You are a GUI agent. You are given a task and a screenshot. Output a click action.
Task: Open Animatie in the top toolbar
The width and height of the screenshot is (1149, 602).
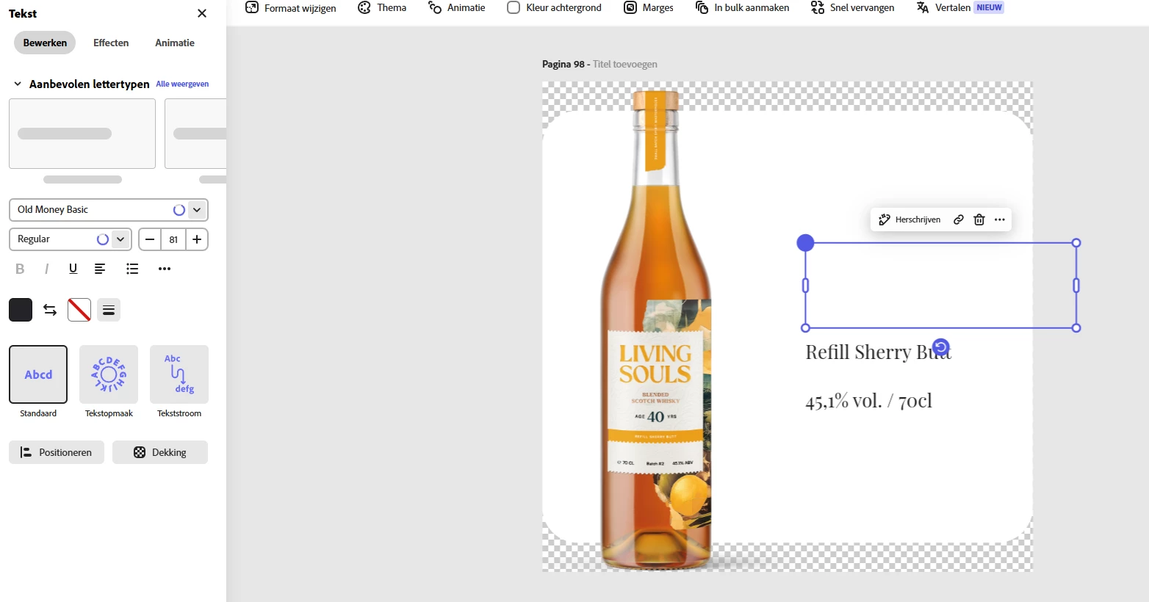click(x=456, y=7)
